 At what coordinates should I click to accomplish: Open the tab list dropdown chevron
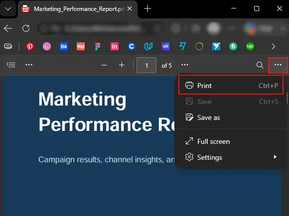click(x=8, y=8)
